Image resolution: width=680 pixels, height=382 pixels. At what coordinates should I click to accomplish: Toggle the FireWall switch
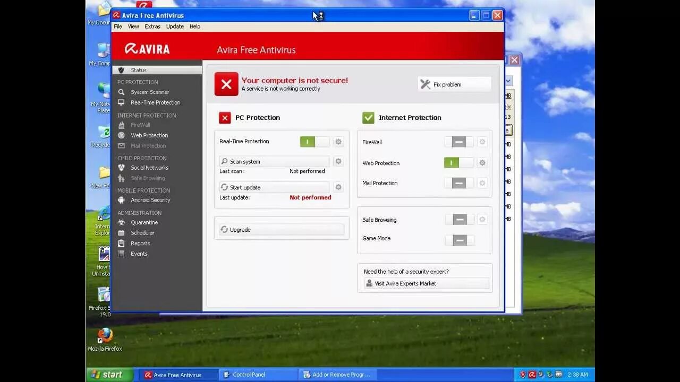(x=459, y=142)
